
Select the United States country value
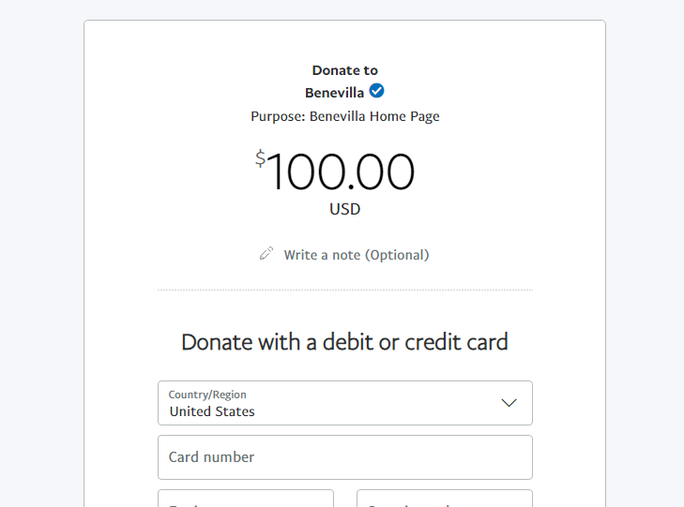coord(212,411)
